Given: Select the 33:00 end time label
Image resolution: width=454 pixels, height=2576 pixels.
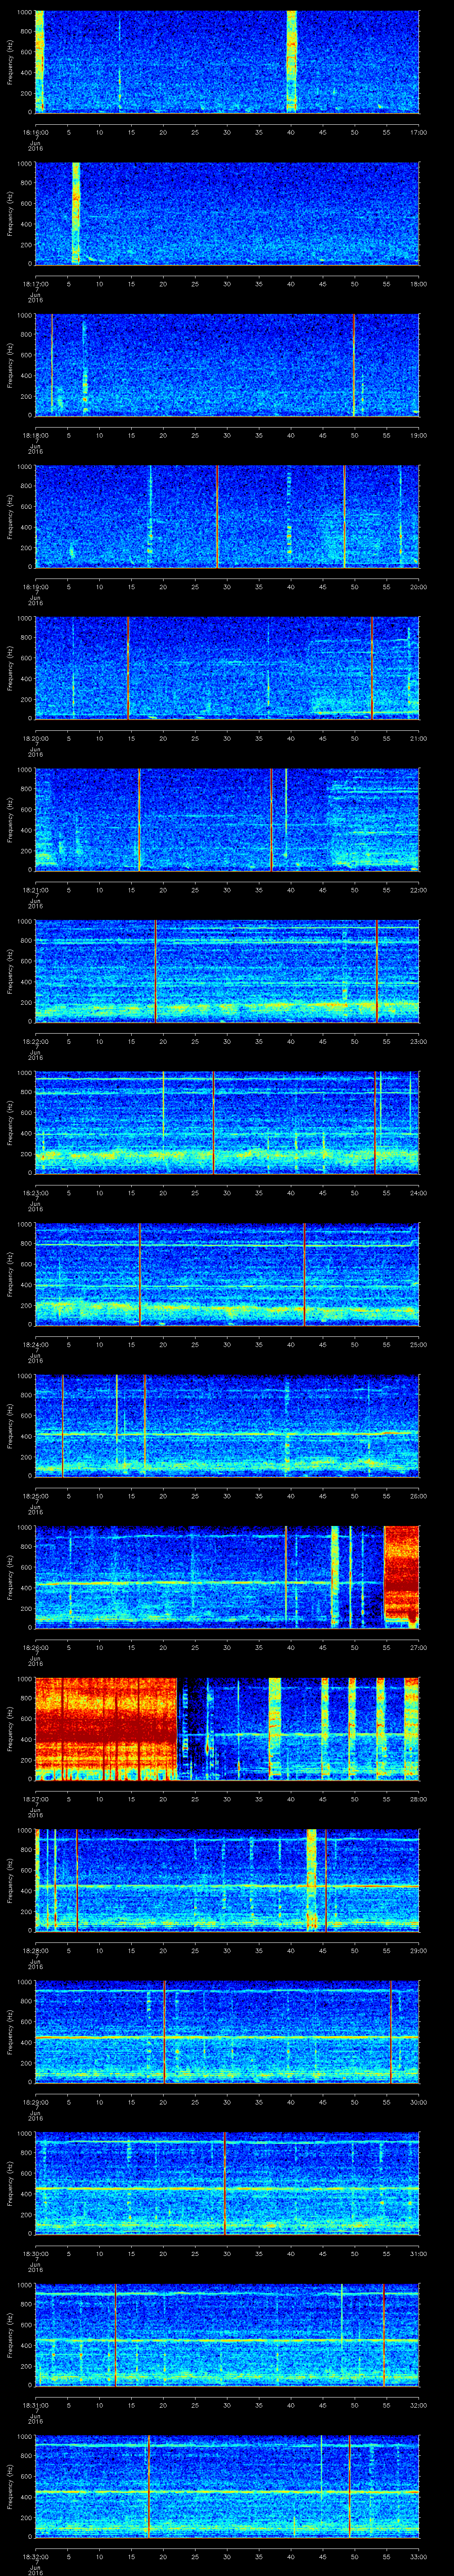Looking at the screenshot, I should pyautogui.click(x=419, y=2558).
